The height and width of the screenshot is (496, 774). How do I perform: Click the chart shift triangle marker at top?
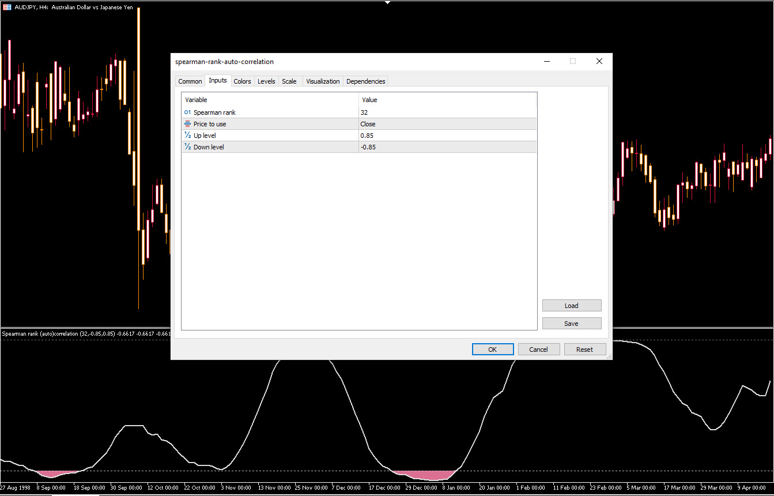(388, 2)
